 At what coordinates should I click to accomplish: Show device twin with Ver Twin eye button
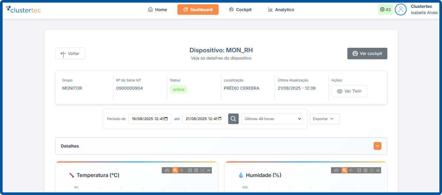pyautogui.click(x=349, y=91)
